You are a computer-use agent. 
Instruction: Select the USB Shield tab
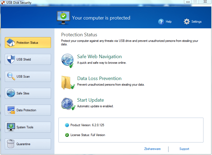(x=28, y=59)
